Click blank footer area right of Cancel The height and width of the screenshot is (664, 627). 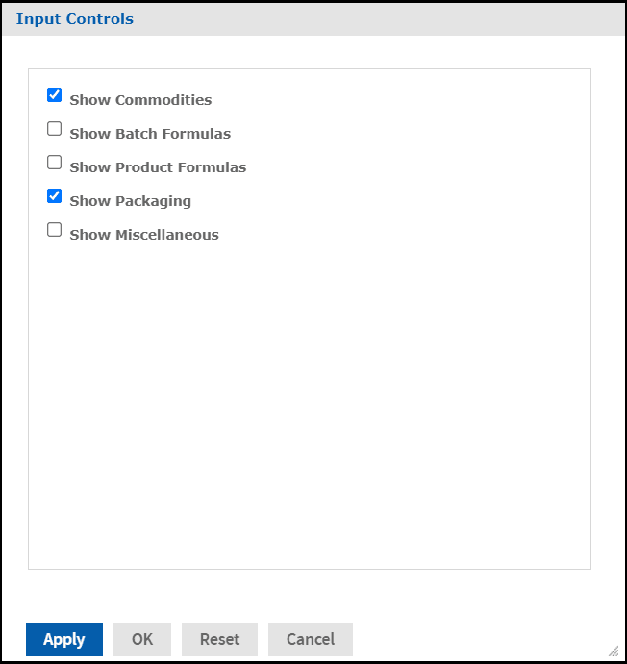coord(481,639)
